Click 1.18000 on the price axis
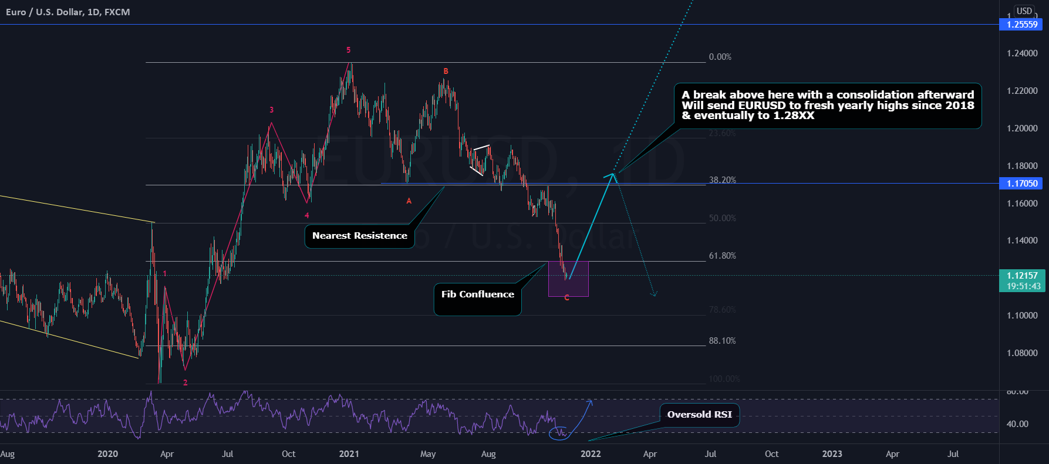The width and height of the screenshot is (1049, 464). click(x=1022, y=166)
